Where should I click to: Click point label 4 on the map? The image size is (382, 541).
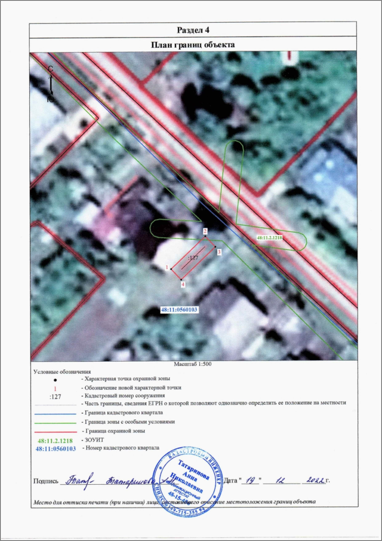coord(183,285)
